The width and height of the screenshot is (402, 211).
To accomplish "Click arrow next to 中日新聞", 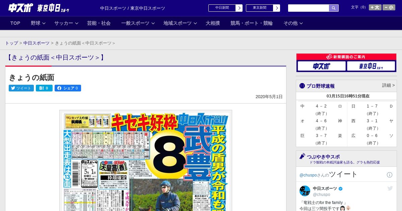I will click(x=239, y=8).
